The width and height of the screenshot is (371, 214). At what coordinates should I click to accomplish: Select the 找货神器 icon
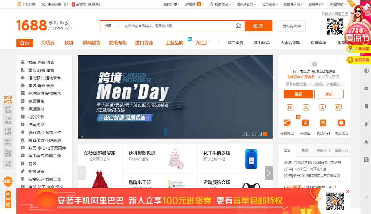coord(323,123)
